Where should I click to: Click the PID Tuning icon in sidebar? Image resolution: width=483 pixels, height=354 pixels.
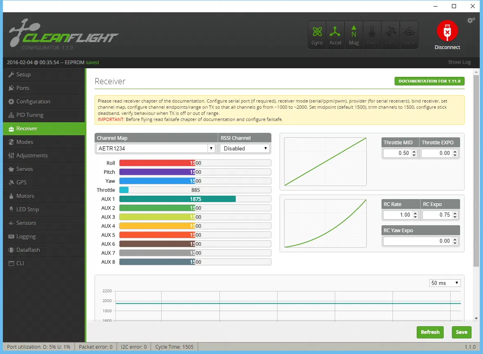(11, 115)
